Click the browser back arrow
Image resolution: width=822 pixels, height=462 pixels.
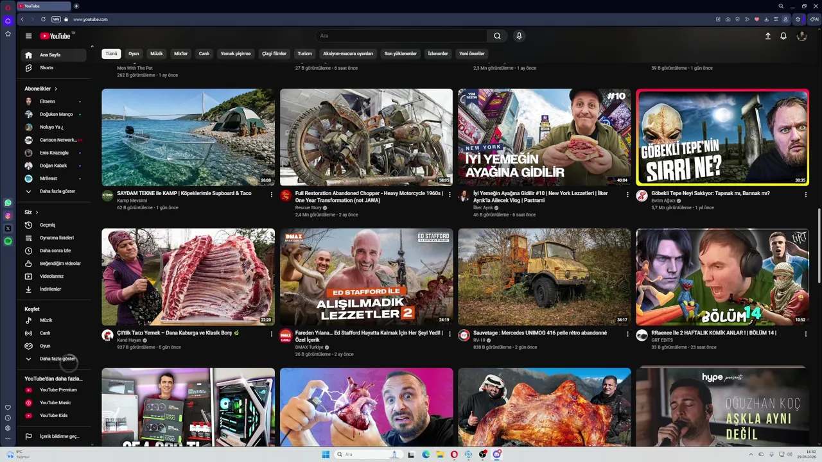click(22, 19)
